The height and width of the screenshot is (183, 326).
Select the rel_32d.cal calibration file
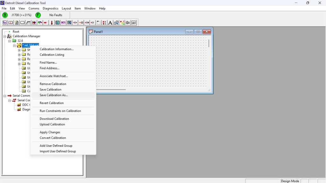[x=31, y=45]
